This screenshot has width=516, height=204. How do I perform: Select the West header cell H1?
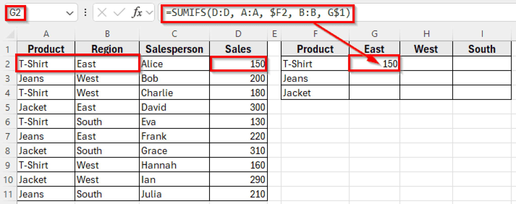click(426, 49)
